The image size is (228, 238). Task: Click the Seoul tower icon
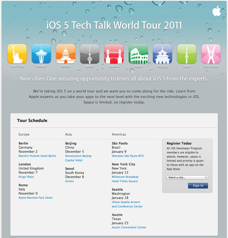click(187, 54)
